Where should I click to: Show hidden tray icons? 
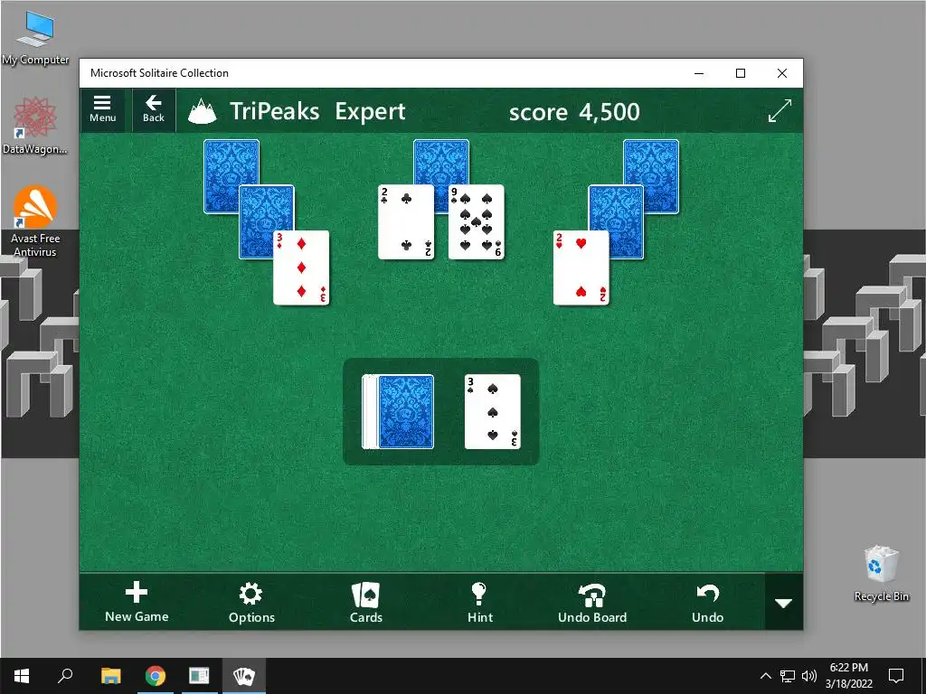[x=765, y=676]
